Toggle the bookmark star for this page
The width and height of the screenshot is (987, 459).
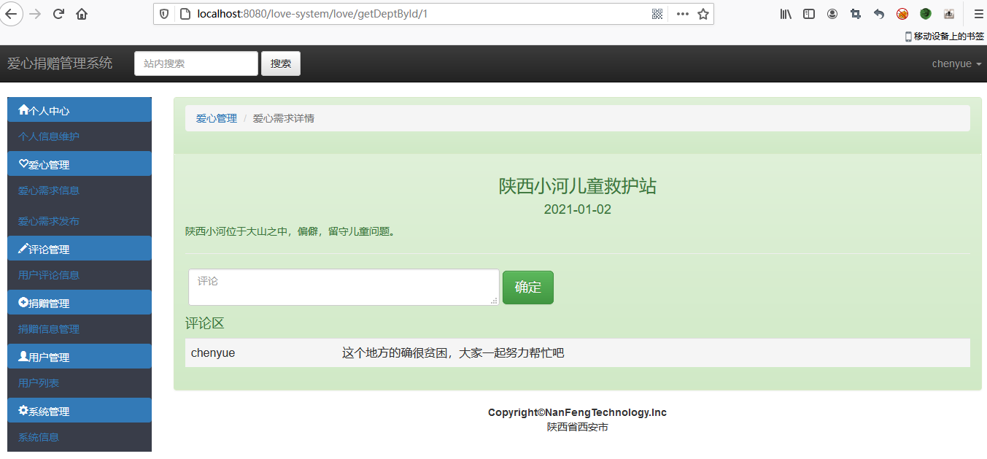[x=702, y=13]
